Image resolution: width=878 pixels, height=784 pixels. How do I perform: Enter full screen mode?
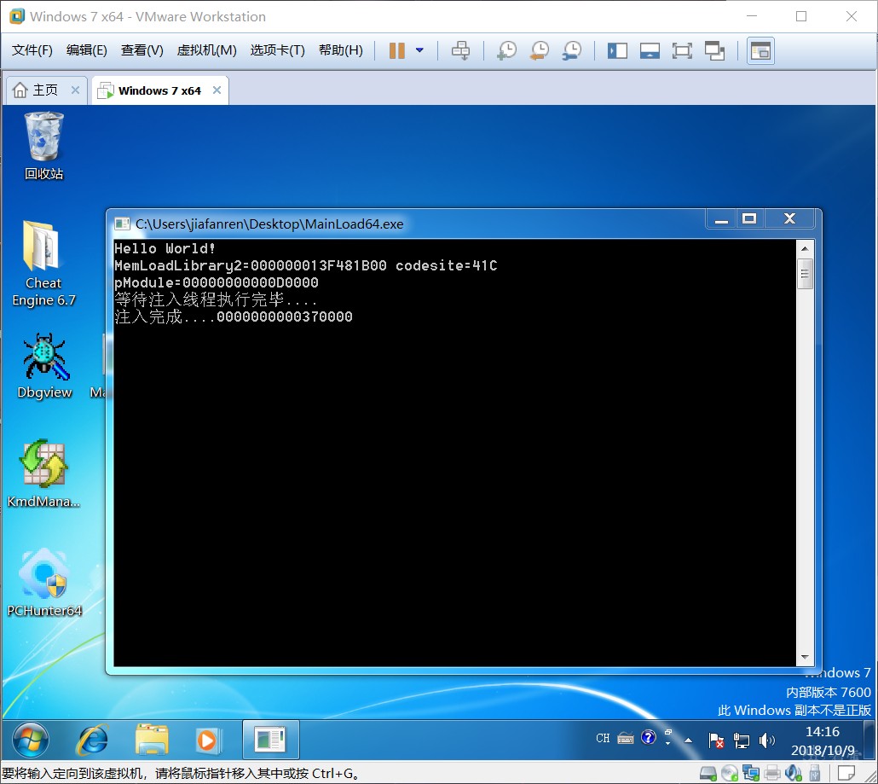click(681, 51)
